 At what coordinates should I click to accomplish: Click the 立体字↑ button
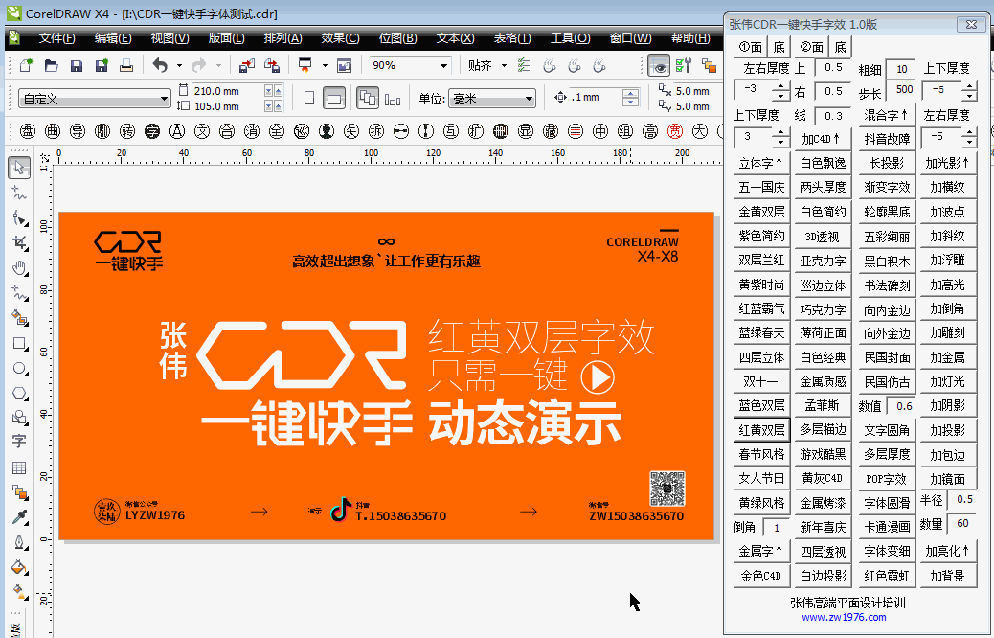761,163
